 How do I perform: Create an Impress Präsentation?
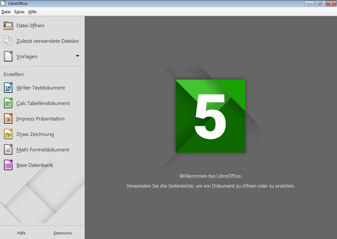pos(41,118)
